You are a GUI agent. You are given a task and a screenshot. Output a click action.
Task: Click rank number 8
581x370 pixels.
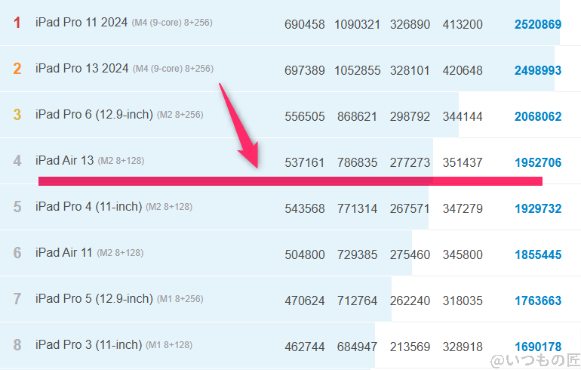(17, 345)
